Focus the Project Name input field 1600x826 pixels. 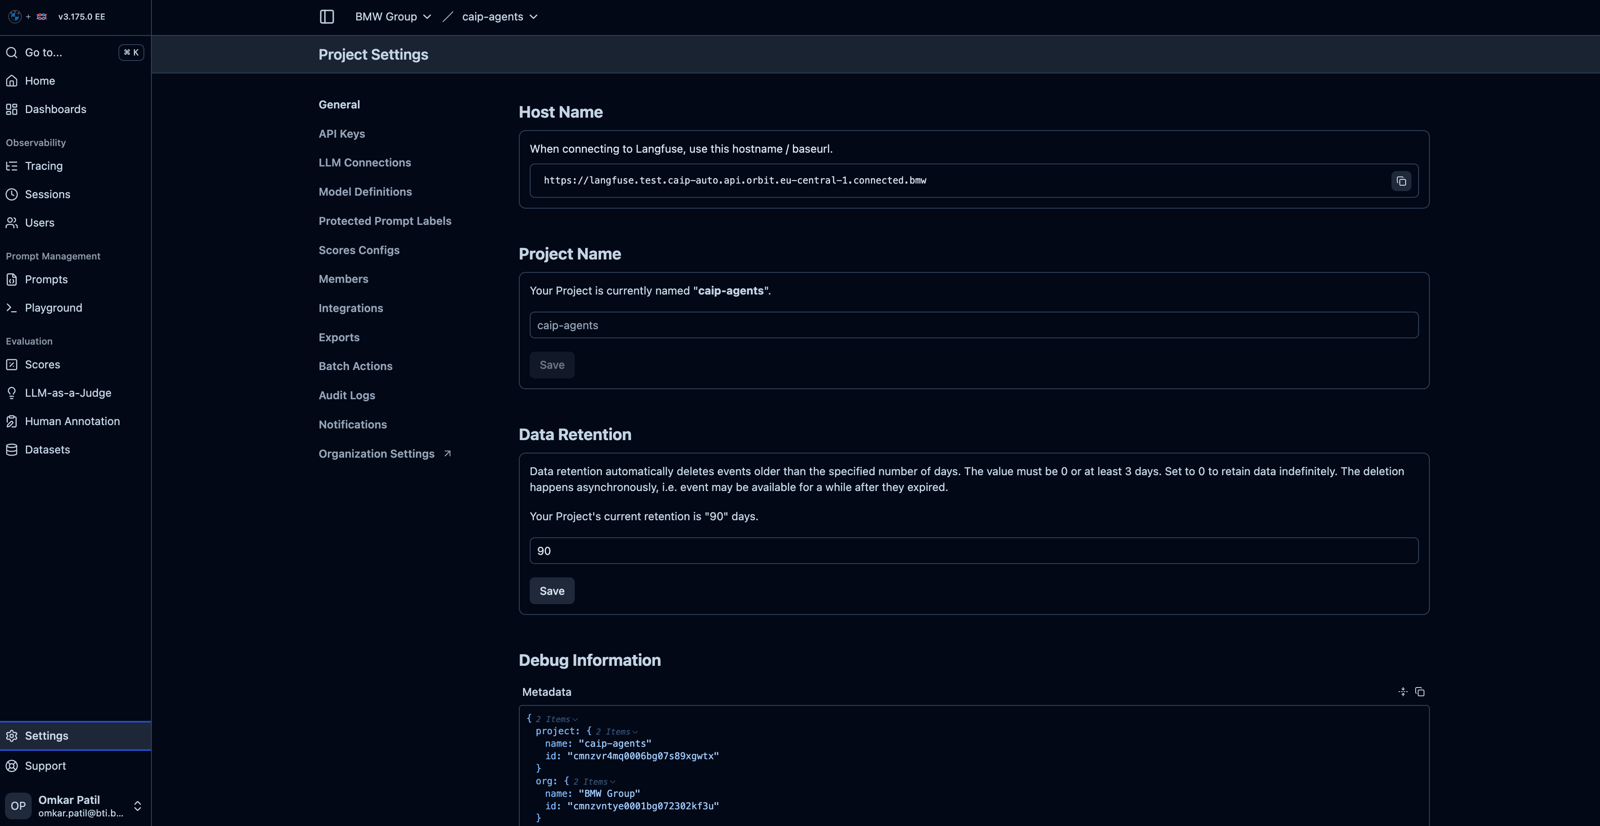pos(974,325)
